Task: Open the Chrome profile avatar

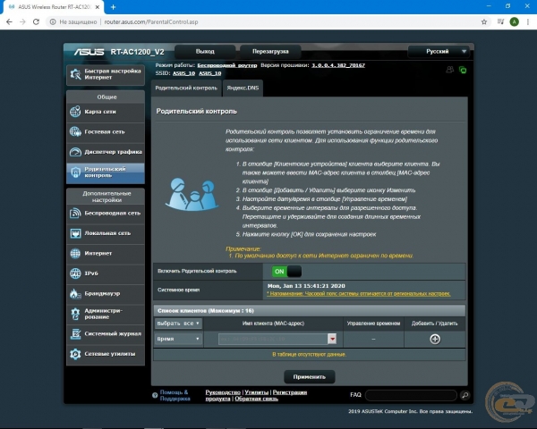Action: (x=514, y=21)
